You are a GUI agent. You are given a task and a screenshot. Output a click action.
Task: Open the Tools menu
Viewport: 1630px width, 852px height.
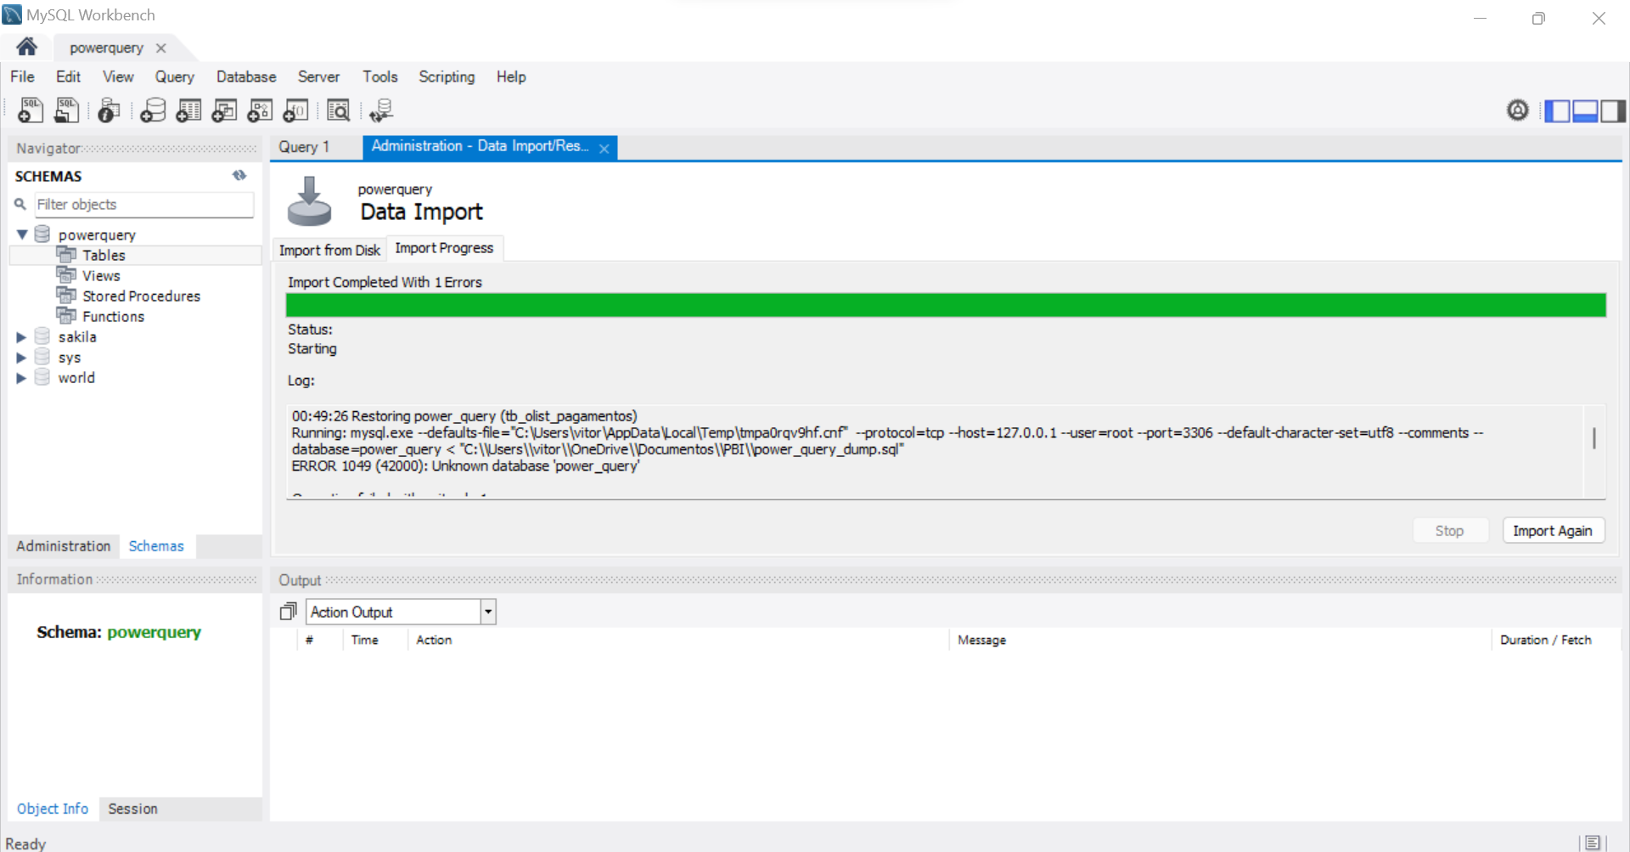[x=379, y=76]
